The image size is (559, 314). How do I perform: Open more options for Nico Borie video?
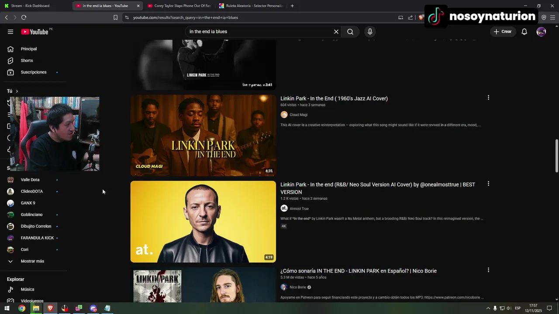488,270
